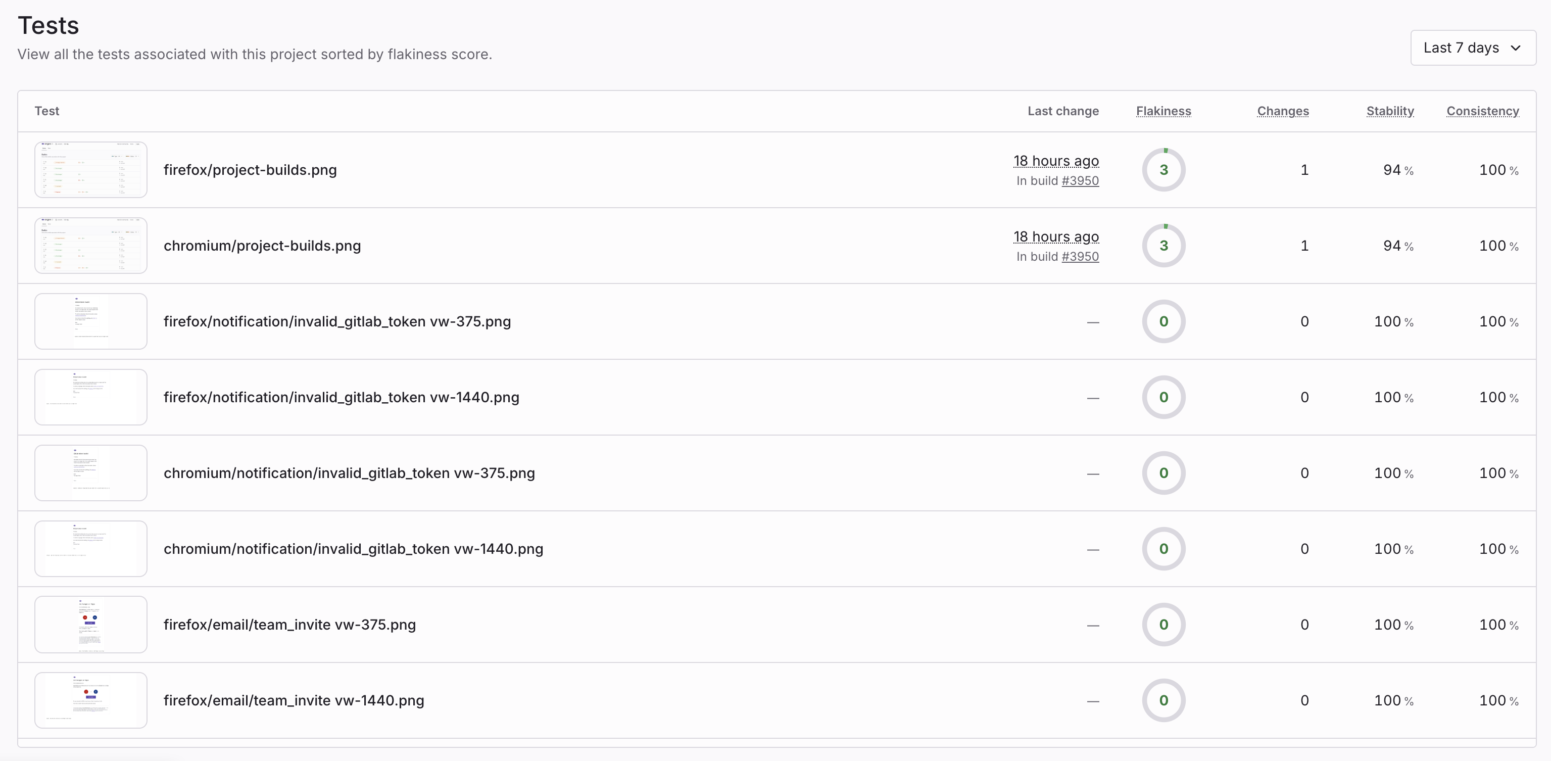The image size is (1551, 761).
Task: Select firefox/notification/invalid_gitlab_token vw-1440.png test name
Action: tap(341, 397)
